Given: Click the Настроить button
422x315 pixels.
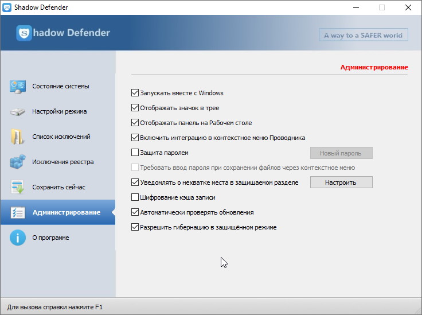Looking at the screenshot, I should click(341, 182).
